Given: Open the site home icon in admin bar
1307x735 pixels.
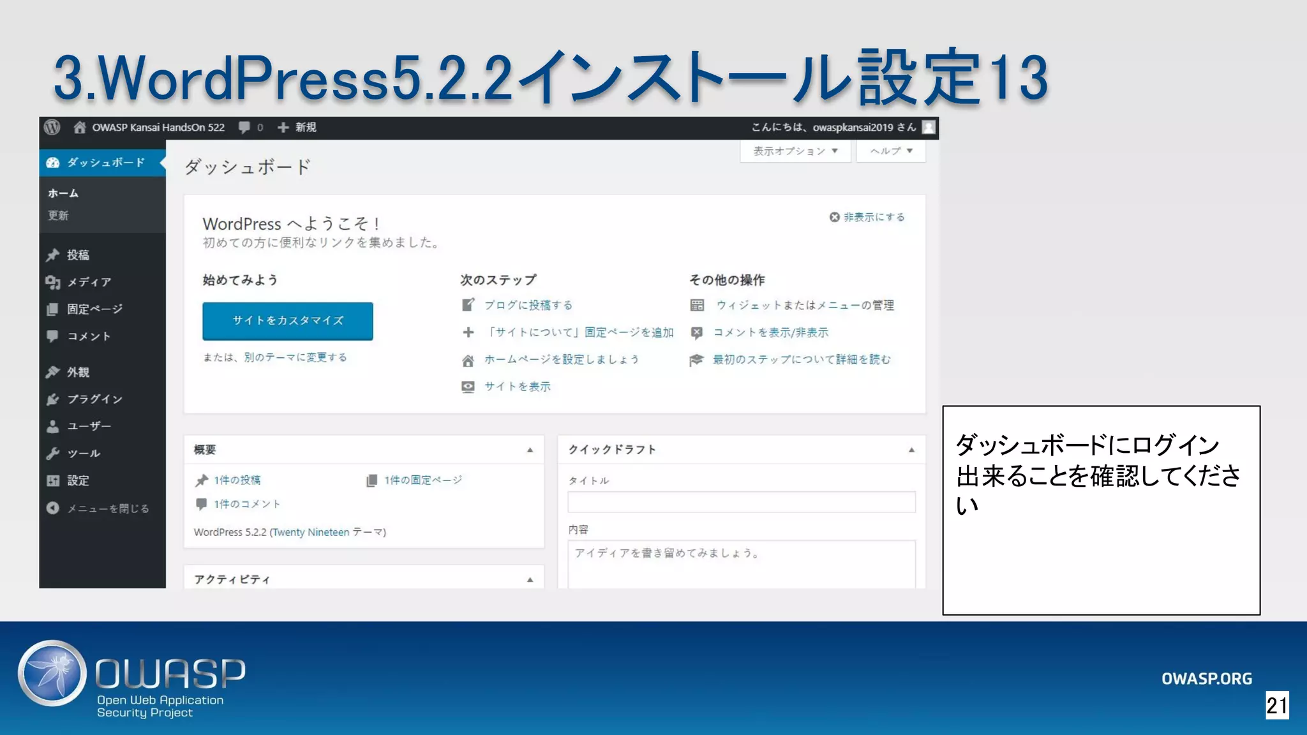Looking at the screenshot, I should click(79, 127).
